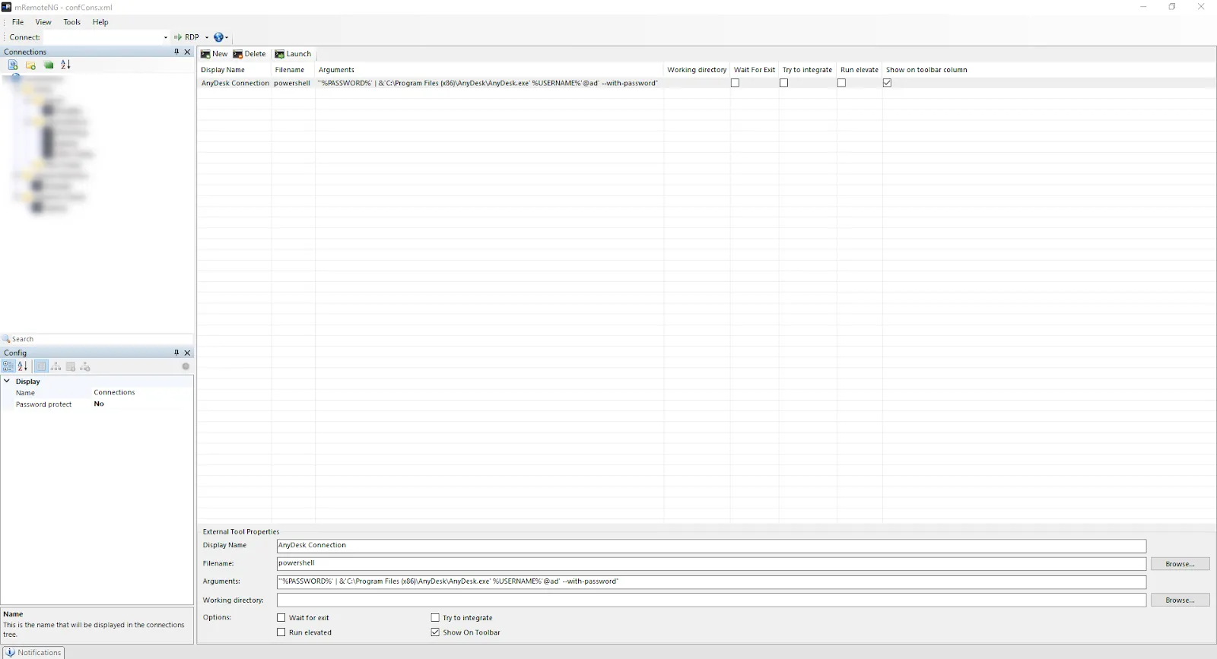Uncheck Show On Toolbar option
This screenshot has width=1217, height=659.
pyautogui.click(x=435, y=632)
